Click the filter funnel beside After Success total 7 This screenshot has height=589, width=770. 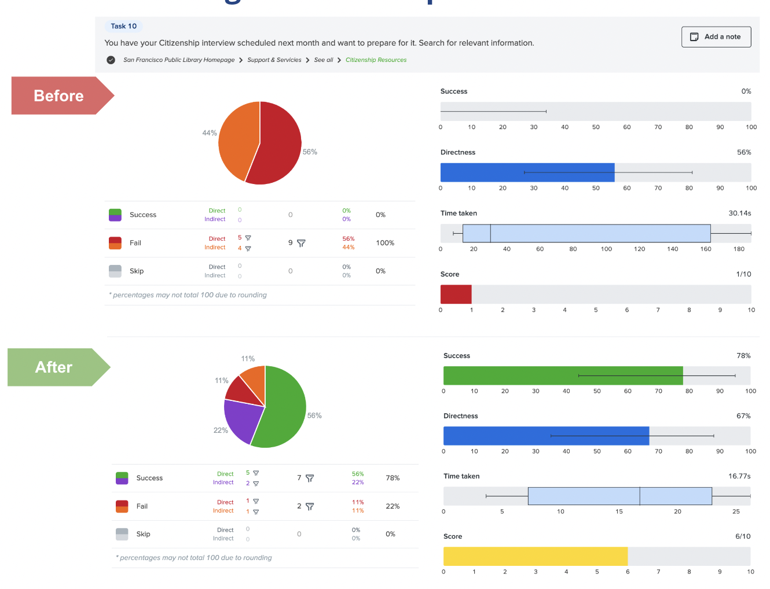(x=310, y=478)
